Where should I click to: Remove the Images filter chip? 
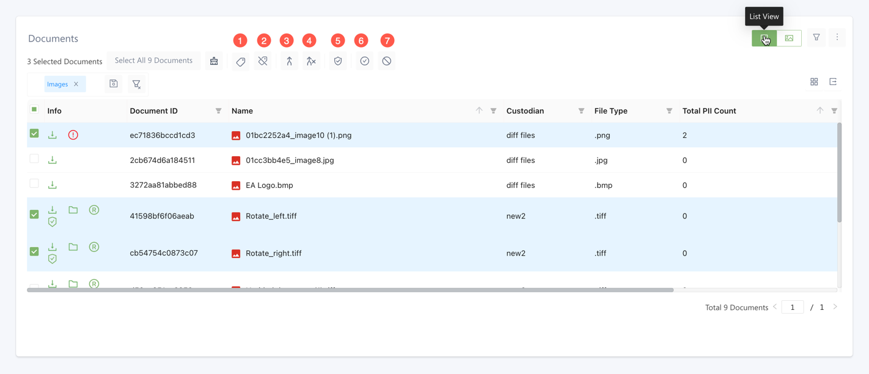point(76,84)
